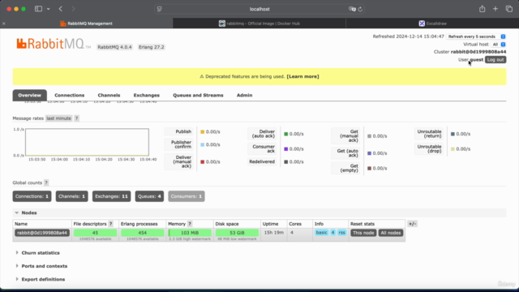Image resolution: width=519 pixels, height=292 pixels.
Task: Switch to the Excalidraw browser tab
Action: 432,24
